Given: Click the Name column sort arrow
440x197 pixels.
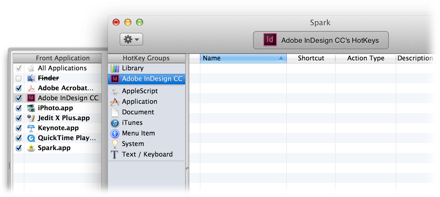Looking at the screenshot, I should [x=281, y=58].
